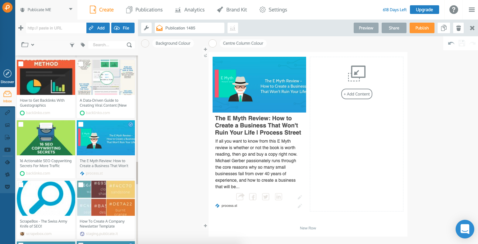The image size is (478, 244).
Task: Focus the paste in URL field
Action: click(56, 28)
